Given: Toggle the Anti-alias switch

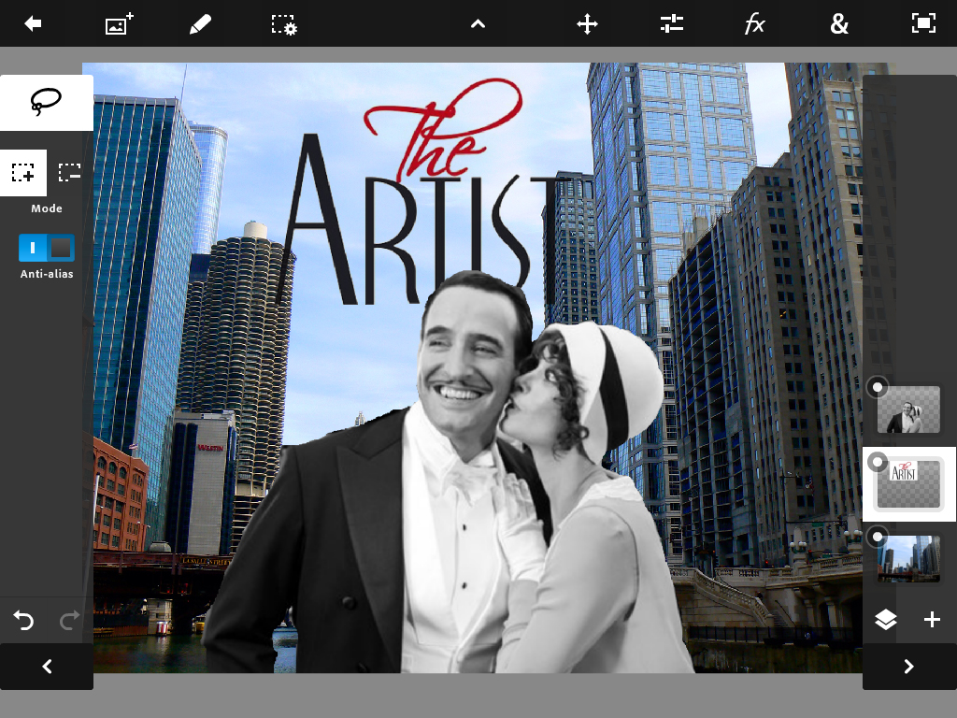Looking at the screenshot, I should click(47, 248).
